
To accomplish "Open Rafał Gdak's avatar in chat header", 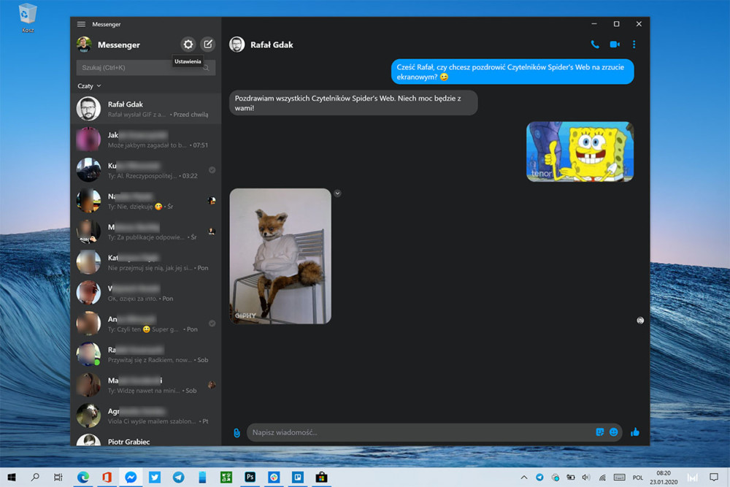I will tap(237, 45).
